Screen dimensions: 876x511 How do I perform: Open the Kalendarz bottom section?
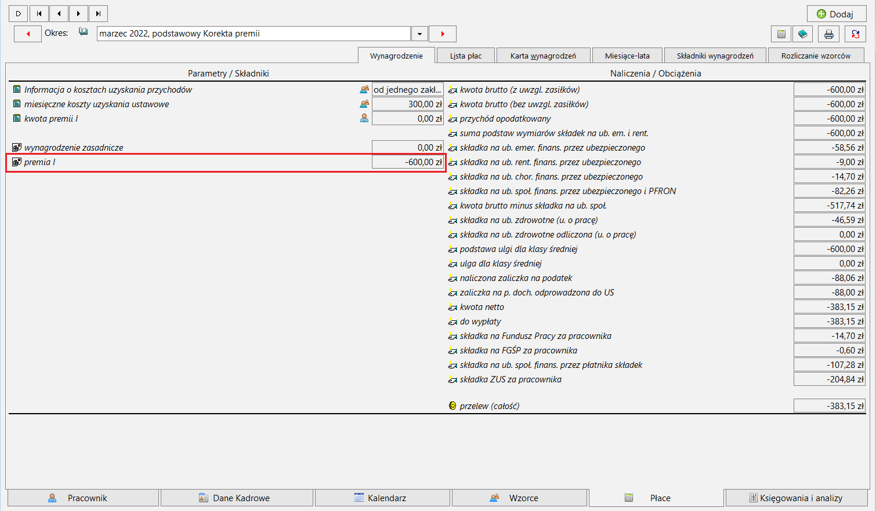(383, 498)
